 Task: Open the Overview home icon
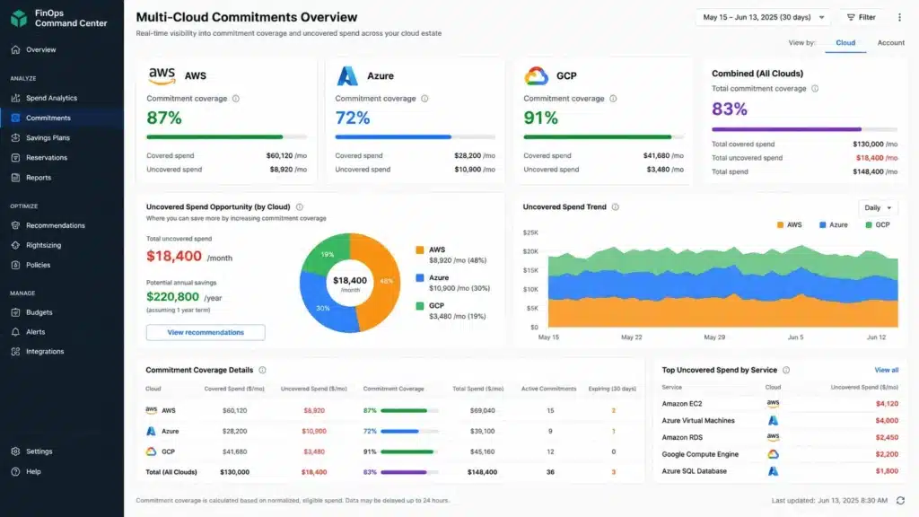tap(16, 50)
